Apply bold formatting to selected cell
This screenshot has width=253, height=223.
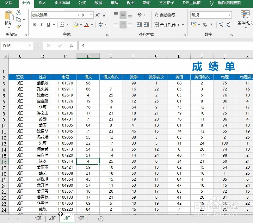[x=34, y=25]
